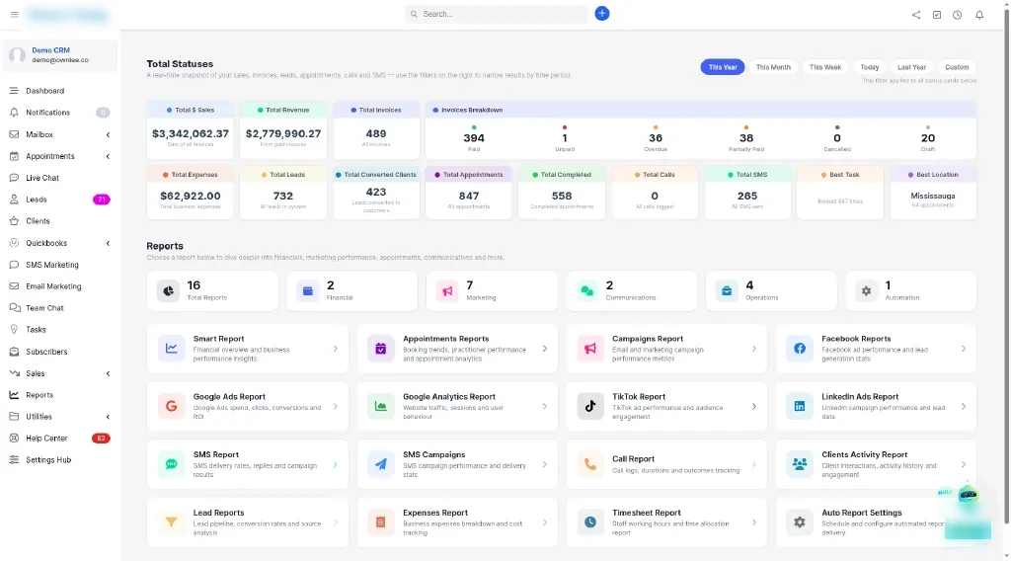Viewport: 1011px width, 561px height.
Task: Click the LinkedIn Ads Report logo icon
Action: tap(800, 406)
